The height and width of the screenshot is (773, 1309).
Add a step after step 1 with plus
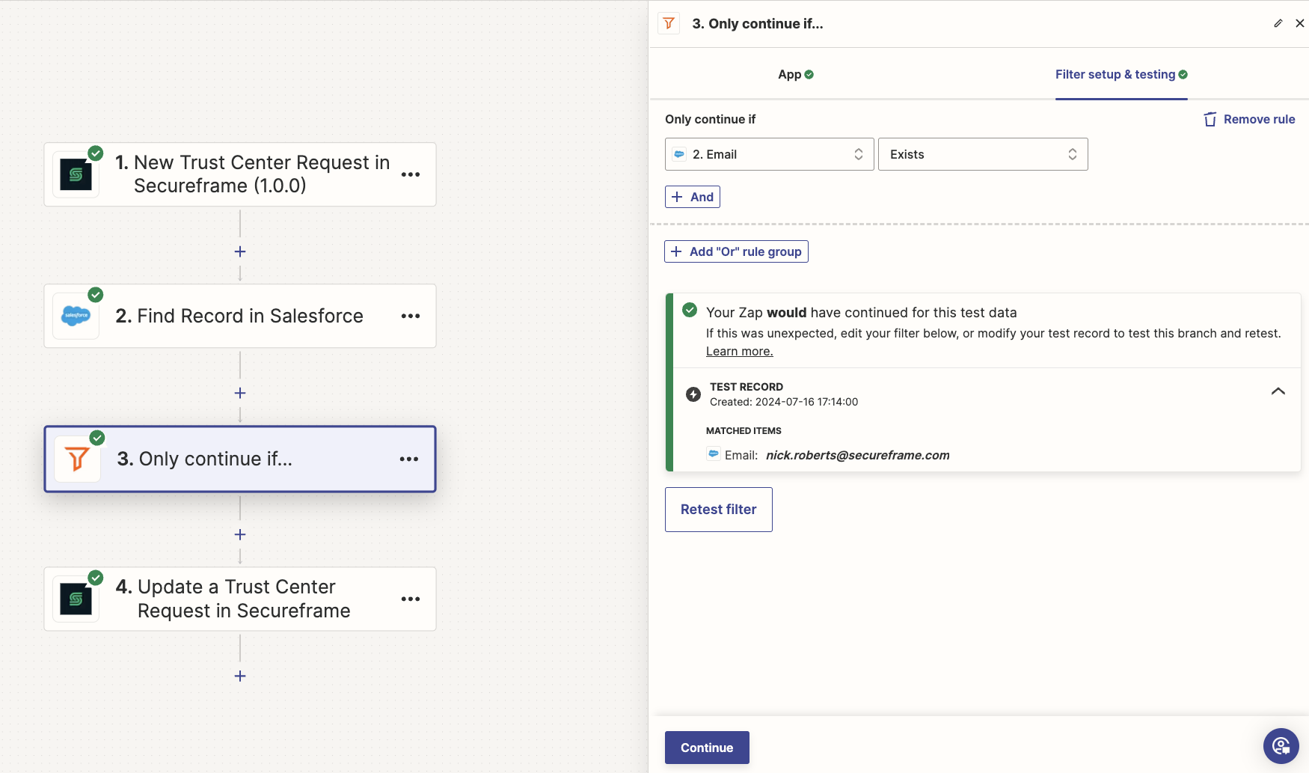(x=240, y=251)
